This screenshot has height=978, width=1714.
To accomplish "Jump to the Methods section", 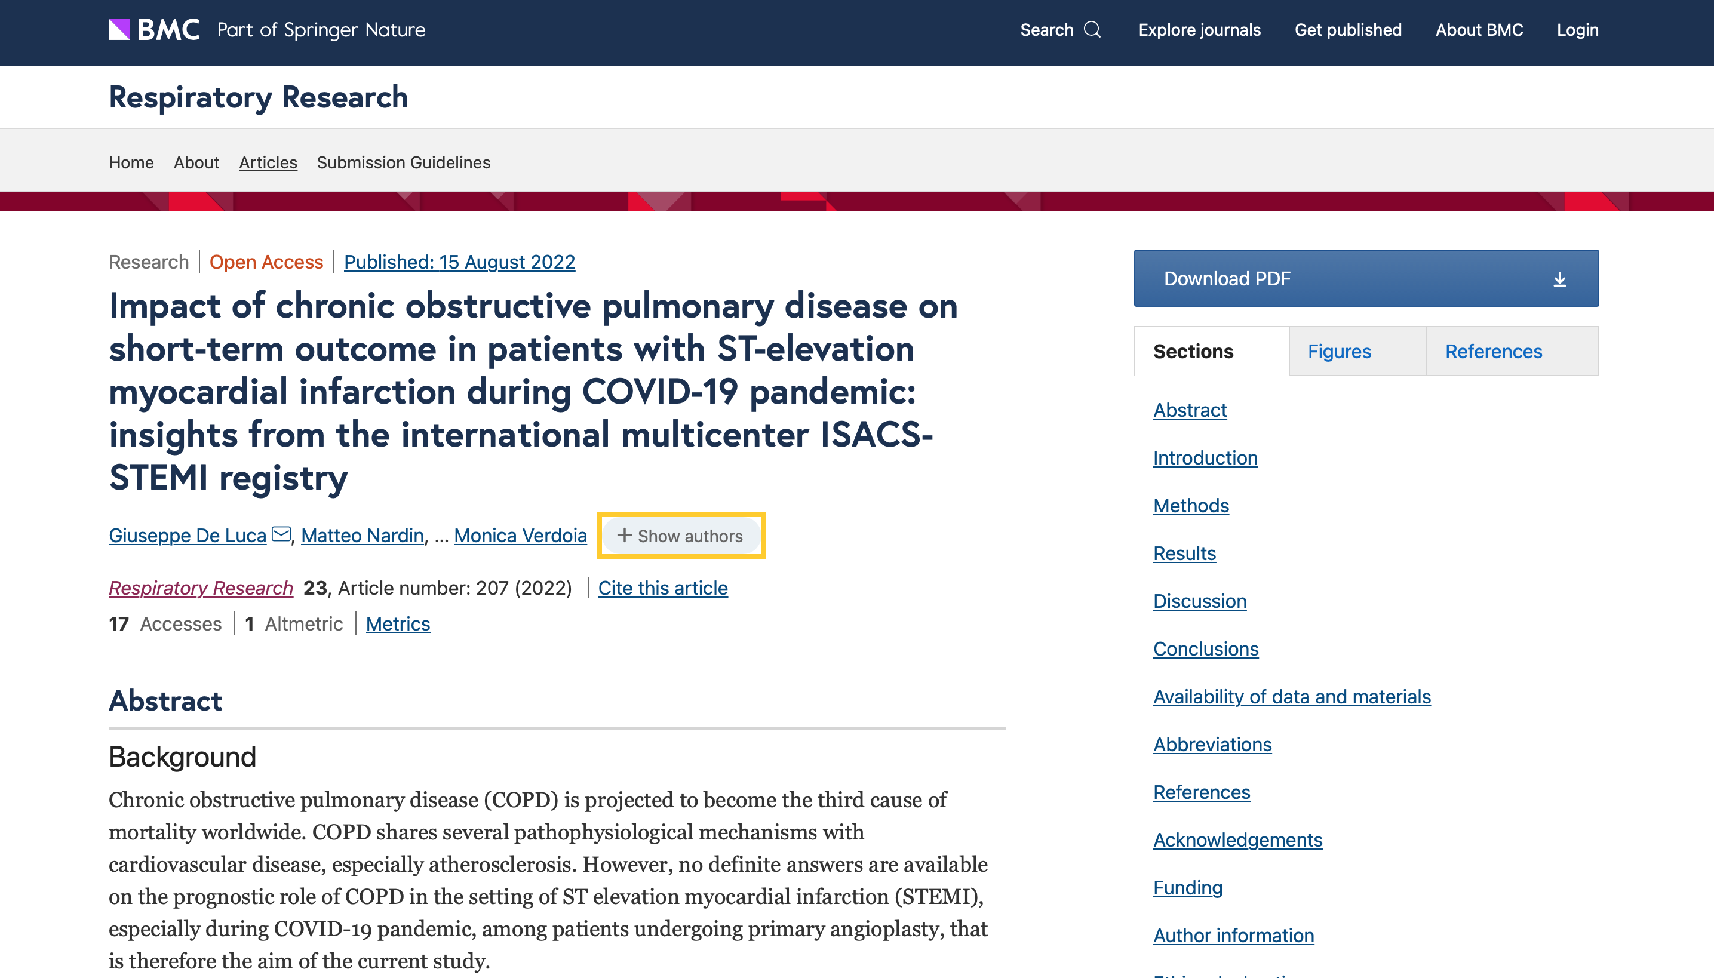I will (x=1191, y=505).
